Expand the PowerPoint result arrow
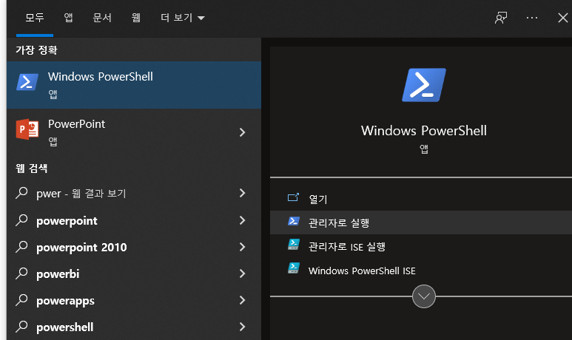This screenshot has height=340, width=572. [242, 132]
